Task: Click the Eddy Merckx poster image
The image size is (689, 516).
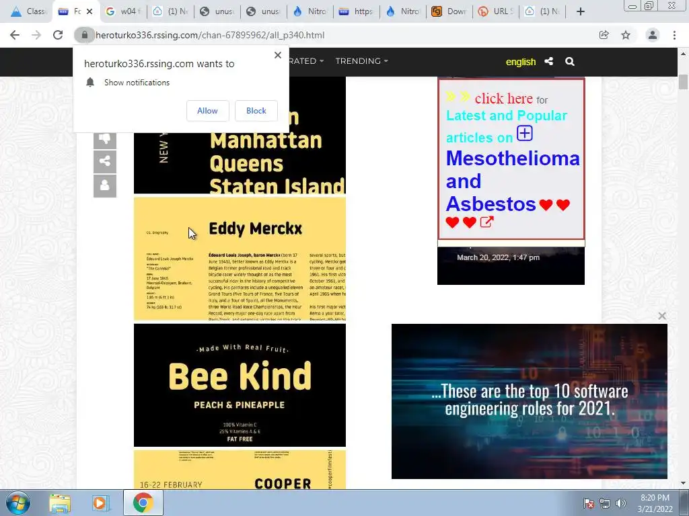Action: point(240,259)
